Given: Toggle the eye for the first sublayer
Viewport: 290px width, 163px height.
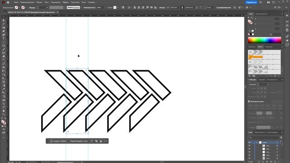Looking at the screenshot, I should click(x=250, y=146).
